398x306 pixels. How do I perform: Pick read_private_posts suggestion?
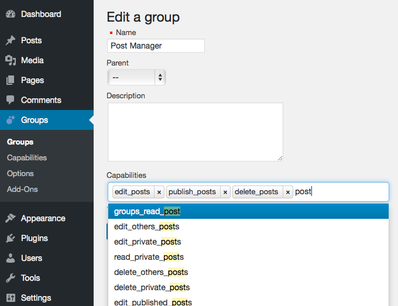(x=149, y=257)
